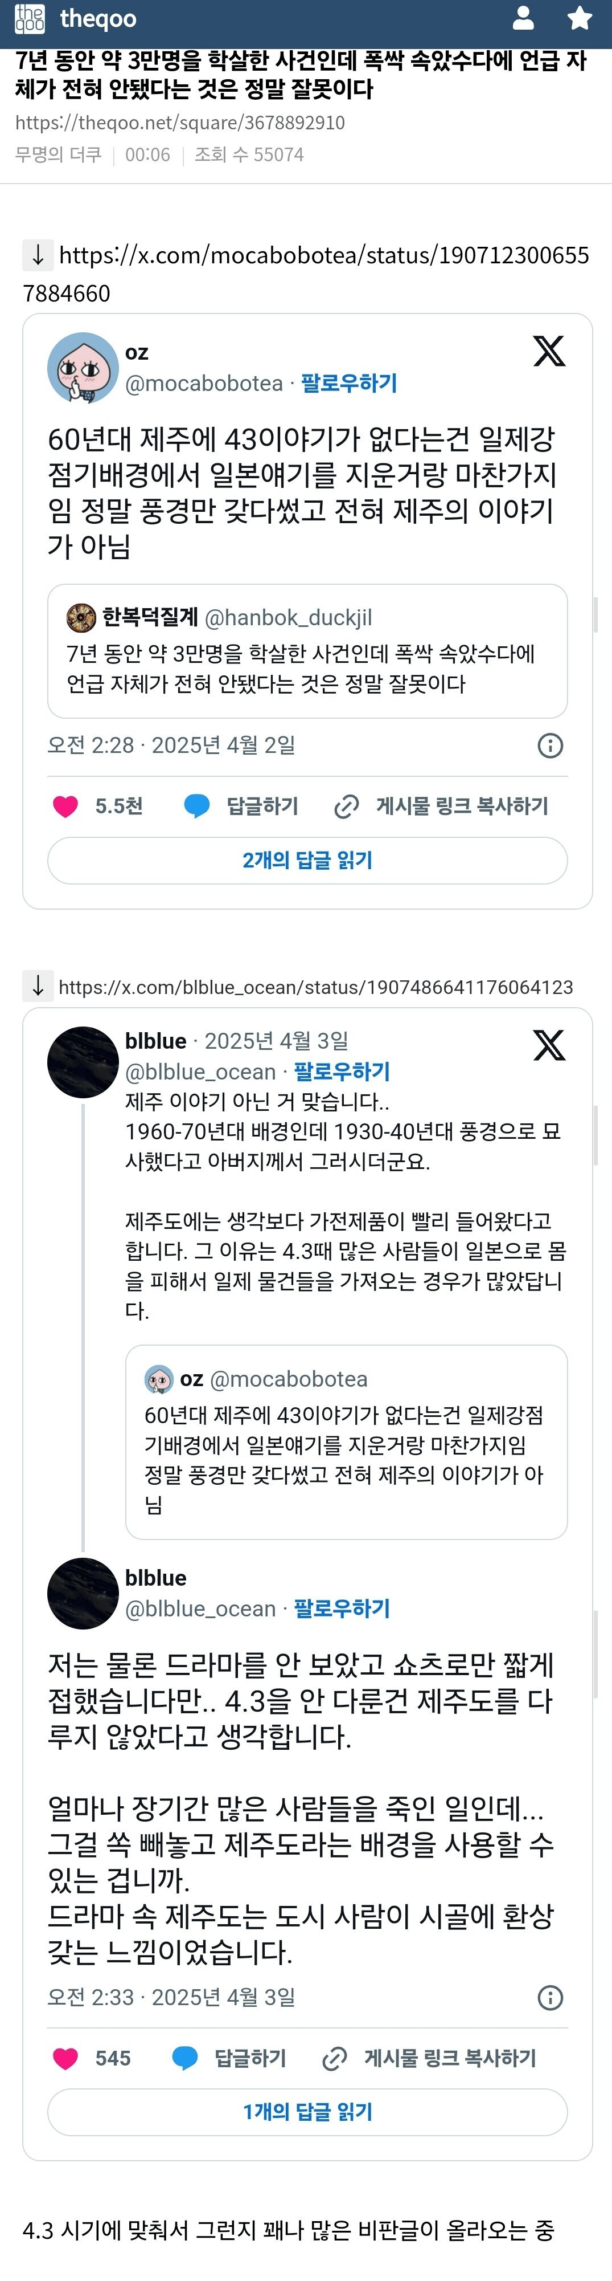Click X logo on blblue's tweet
Screen dimensions: 612x2281
(548, 1046)
